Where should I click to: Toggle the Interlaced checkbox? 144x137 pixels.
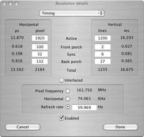[61, 80]
